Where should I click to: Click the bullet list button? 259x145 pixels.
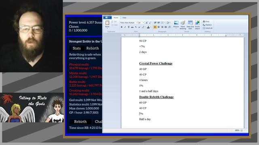pos(162,23)
